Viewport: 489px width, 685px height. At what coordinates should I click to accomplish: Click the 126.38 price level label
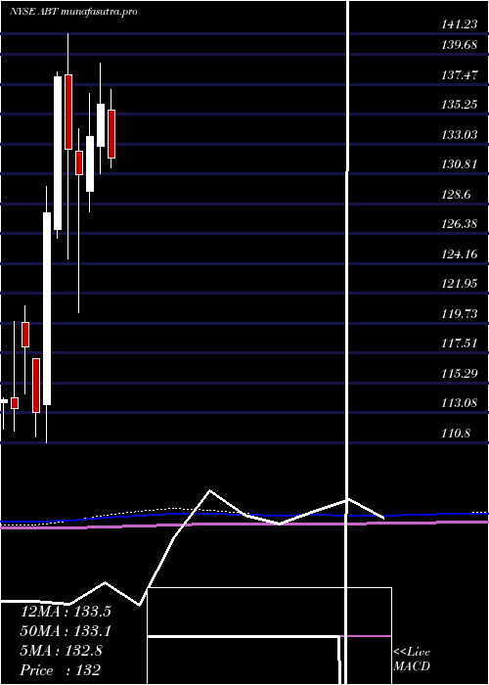tap(460, 224)
